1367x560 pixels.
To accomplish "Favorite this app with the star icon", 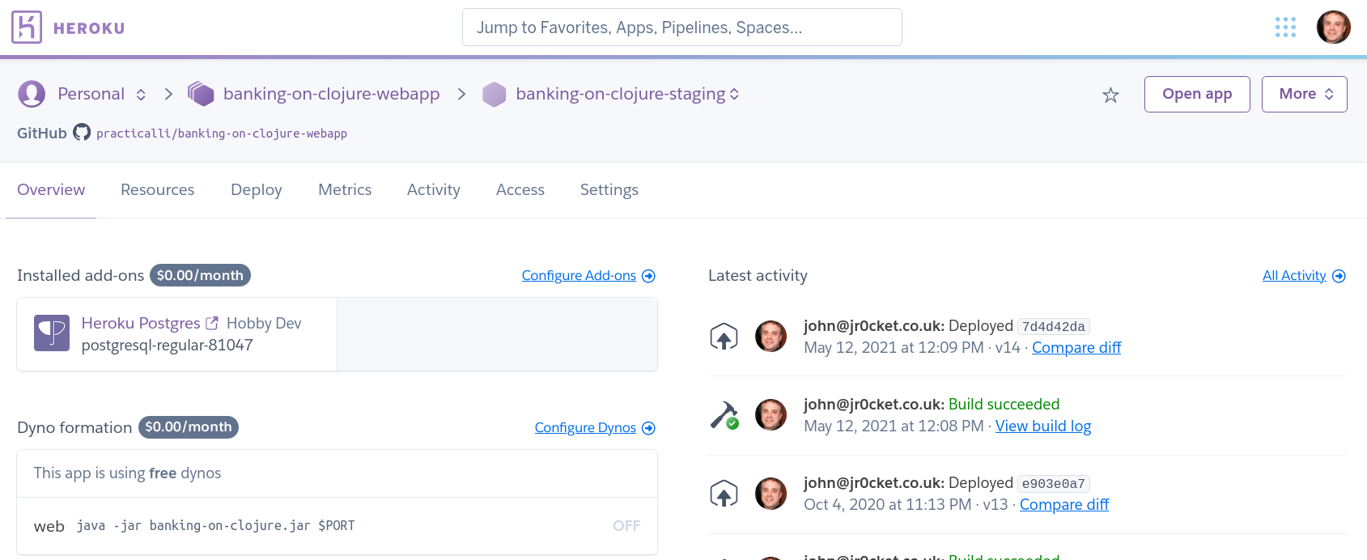I will coord(1110,95).
